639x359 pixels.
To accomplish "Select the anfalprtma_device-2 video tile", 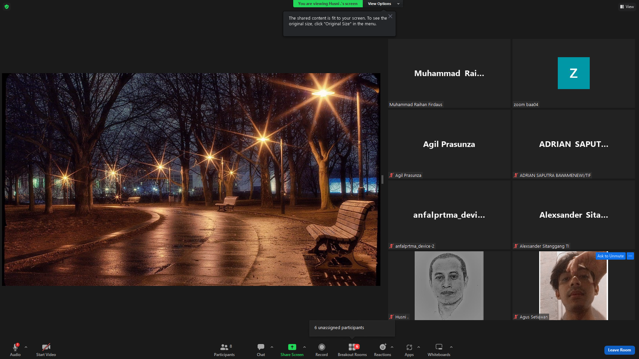I will coord(449,215).
